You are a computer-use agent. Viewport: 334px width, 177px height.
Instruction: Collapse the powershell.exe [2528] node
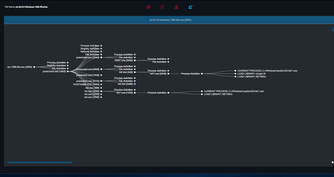(101, 69)
